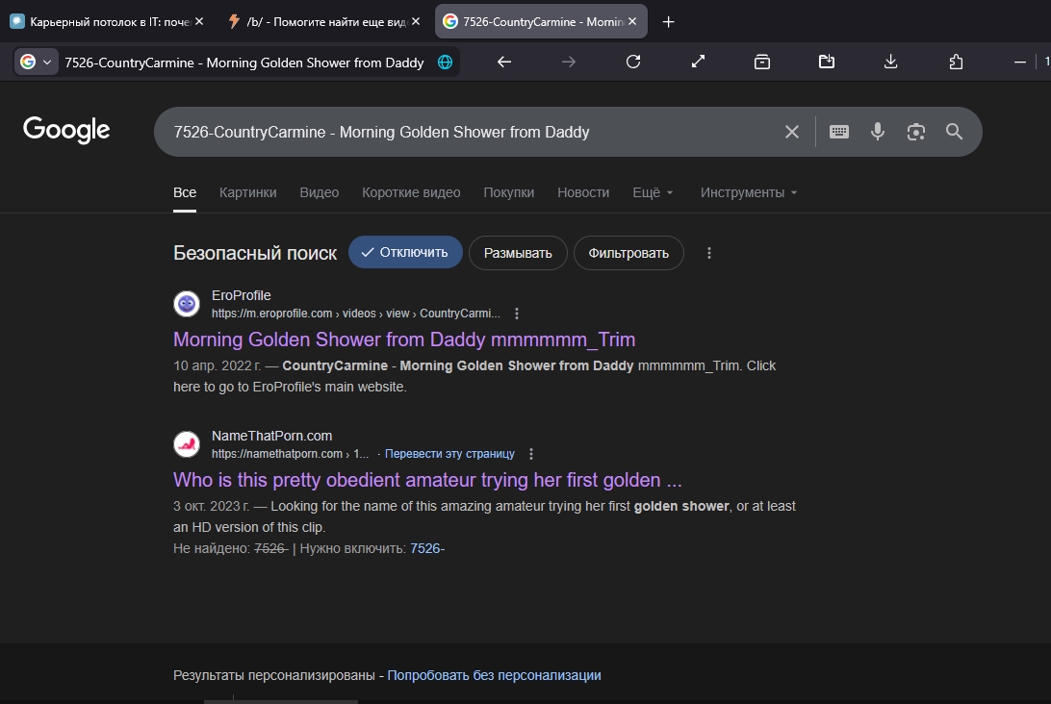This screenshot has width=1051, height=704.
Task: Switch to the 'Видео' results tab
Action: pyautogui.click(x=320, y=193)
